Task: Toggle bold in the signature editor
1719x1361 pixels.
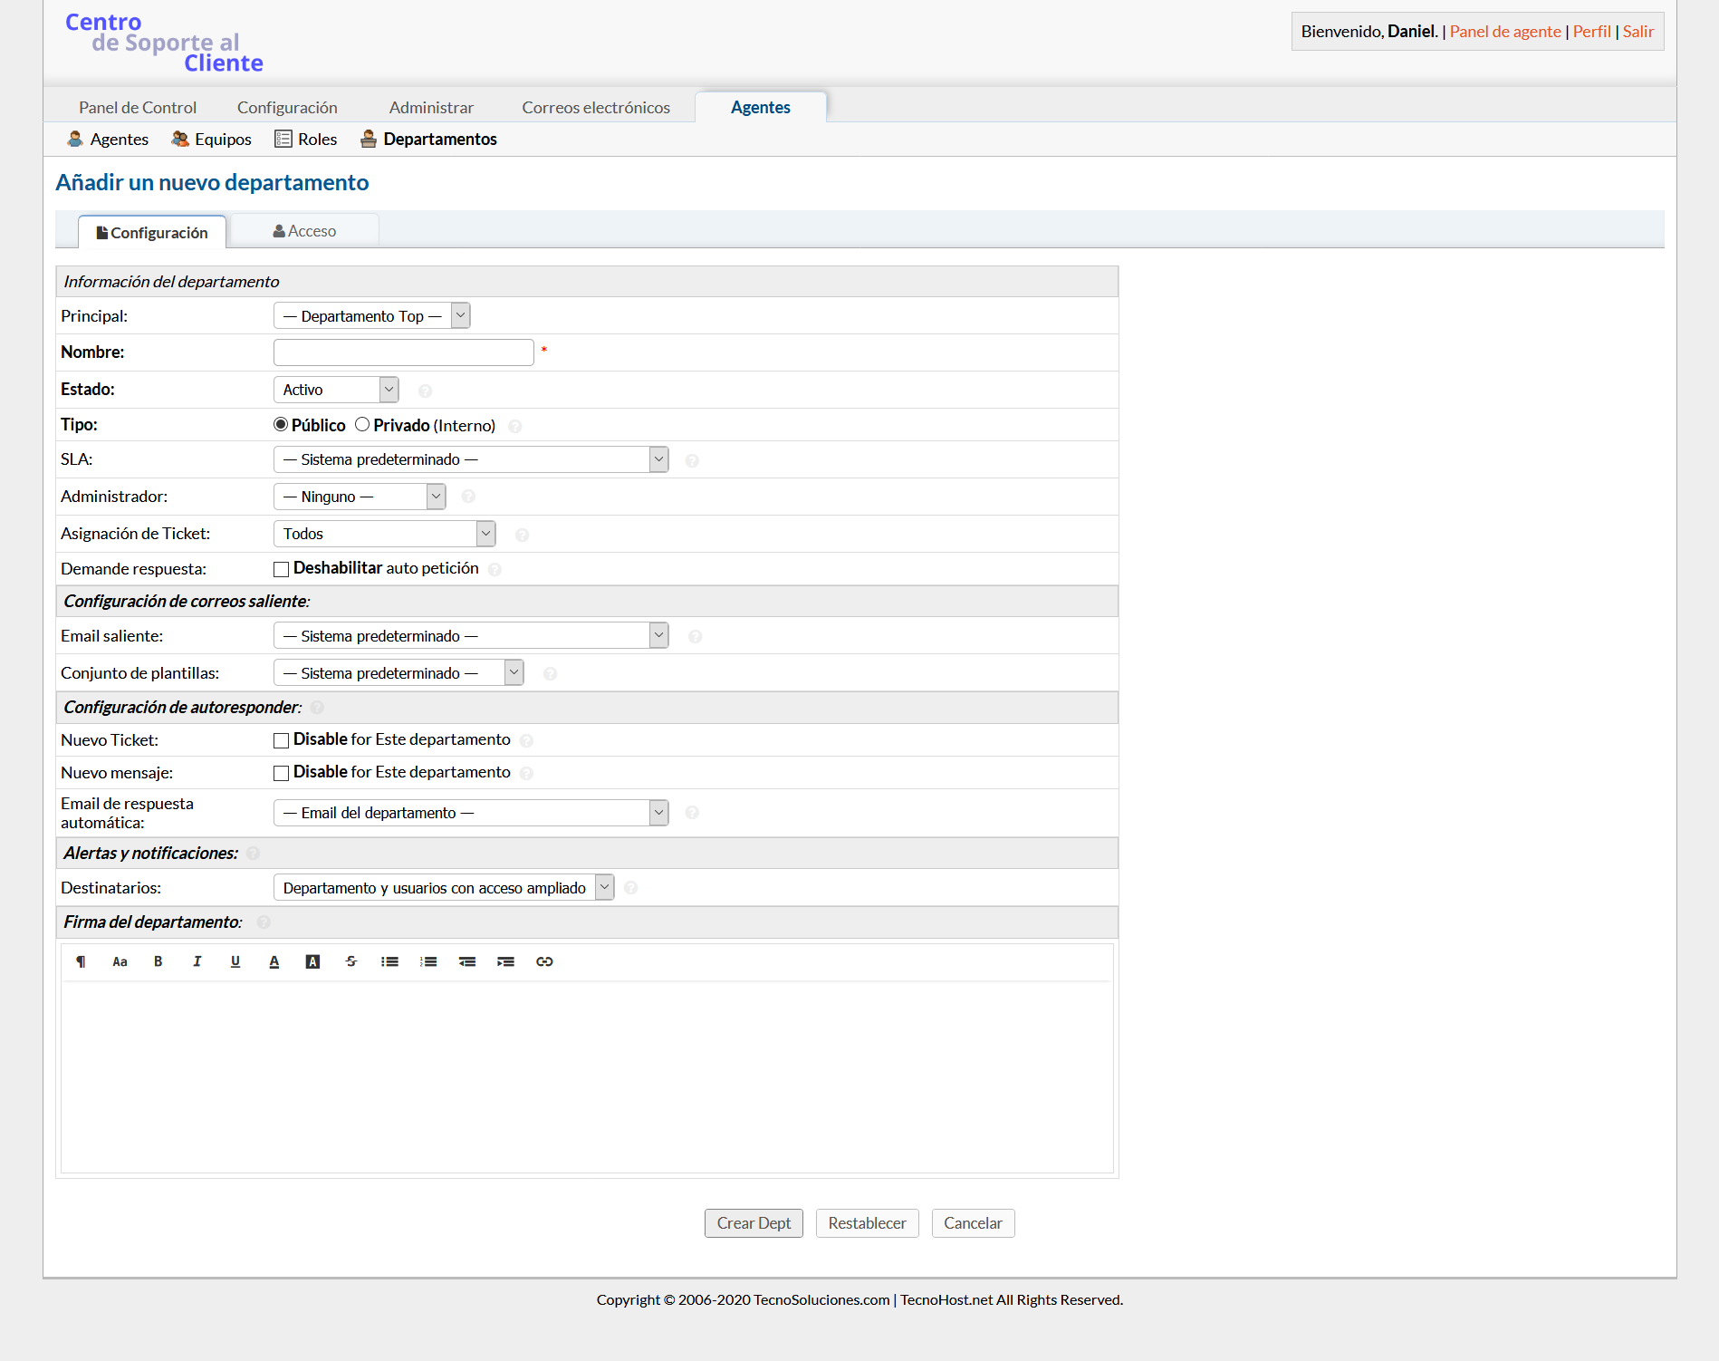Action: pyautogui.click(x=158, y=961)
